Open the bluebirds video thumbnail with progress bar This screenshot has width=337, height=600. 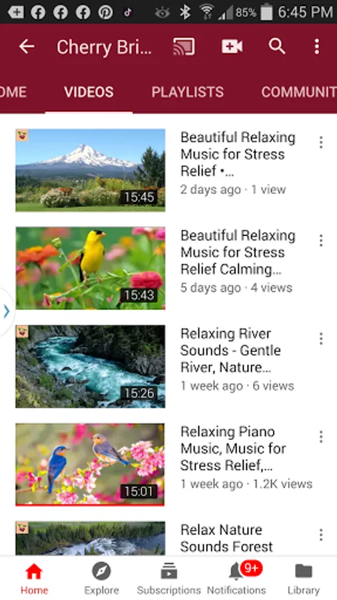tap(90, 465)
